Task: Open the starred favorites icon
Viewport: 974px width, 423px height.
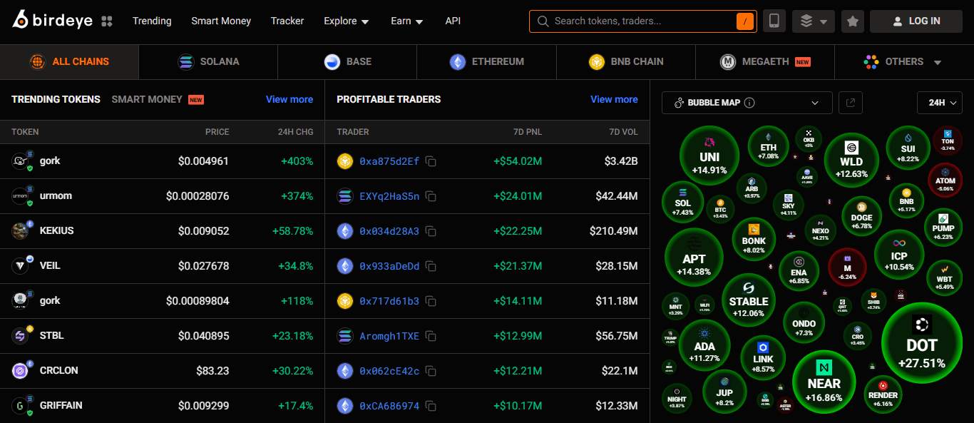Action: tap(853, 21)
